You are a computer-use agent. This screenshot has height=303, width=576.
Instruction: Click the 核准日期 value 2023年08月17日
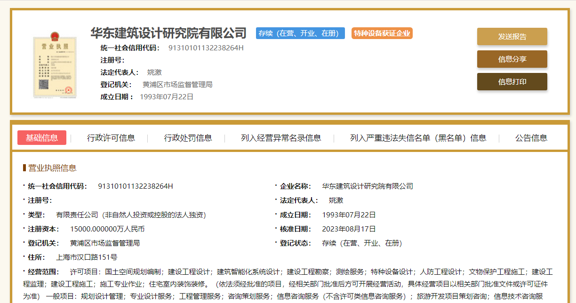coord(349,229)
